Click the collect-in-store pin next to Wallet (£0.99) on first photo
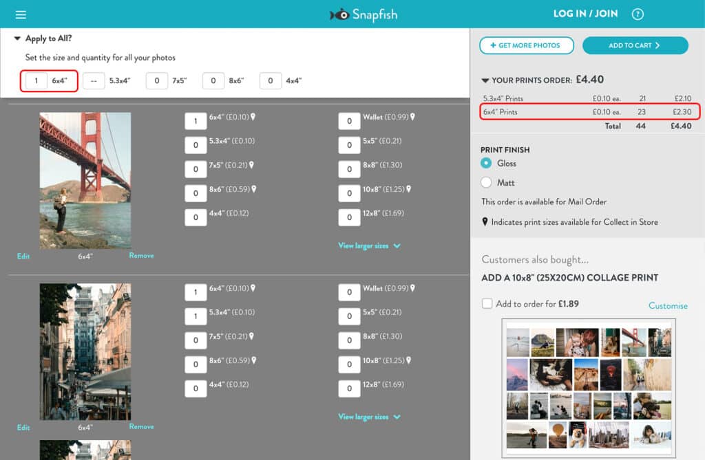The image size is (705, 460). [412, 118]
